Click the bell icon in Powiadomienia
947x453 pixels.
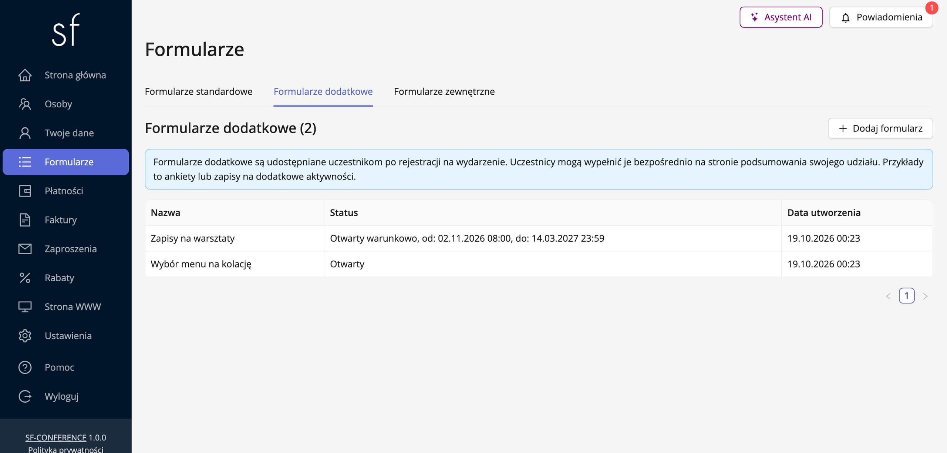click(845, 17)
